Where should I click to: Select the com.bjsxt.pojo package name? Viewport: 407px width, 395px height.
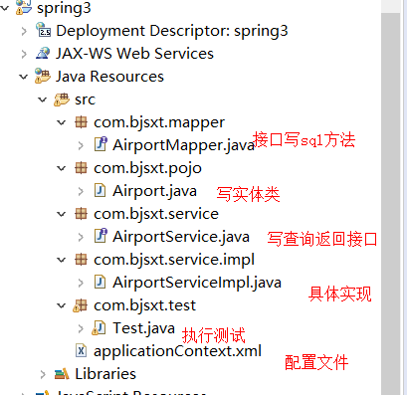pyautogui.click(x=147, y=168)
